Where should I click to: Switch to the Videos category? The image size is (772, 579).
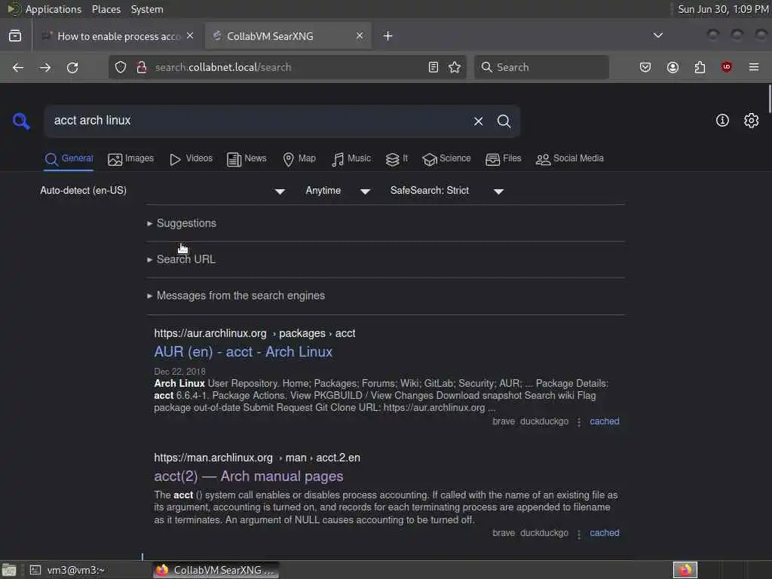tap(191, 158)
